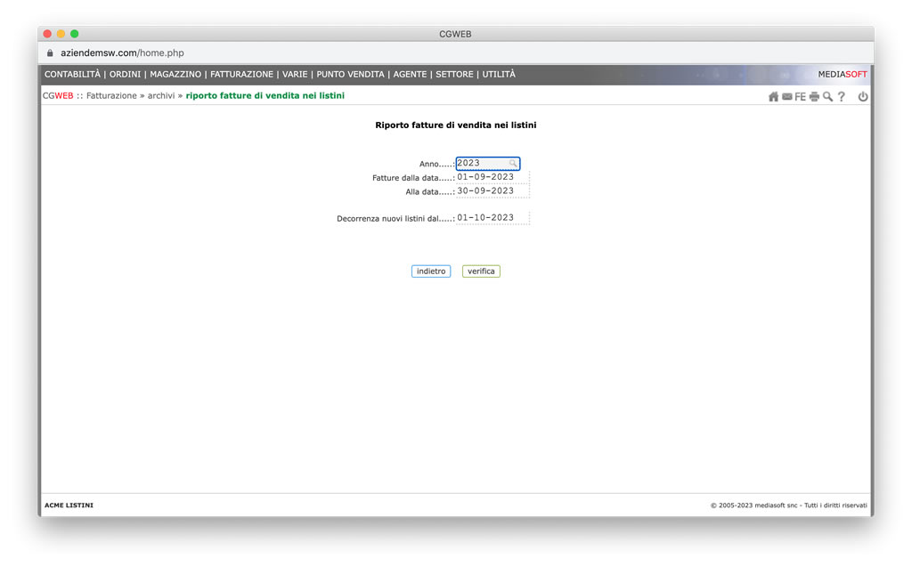The width and height of the screenshot is (912, 566).
Task: Click the green riporto fatture breadcrumb text
Action: [x=265, y=96]
